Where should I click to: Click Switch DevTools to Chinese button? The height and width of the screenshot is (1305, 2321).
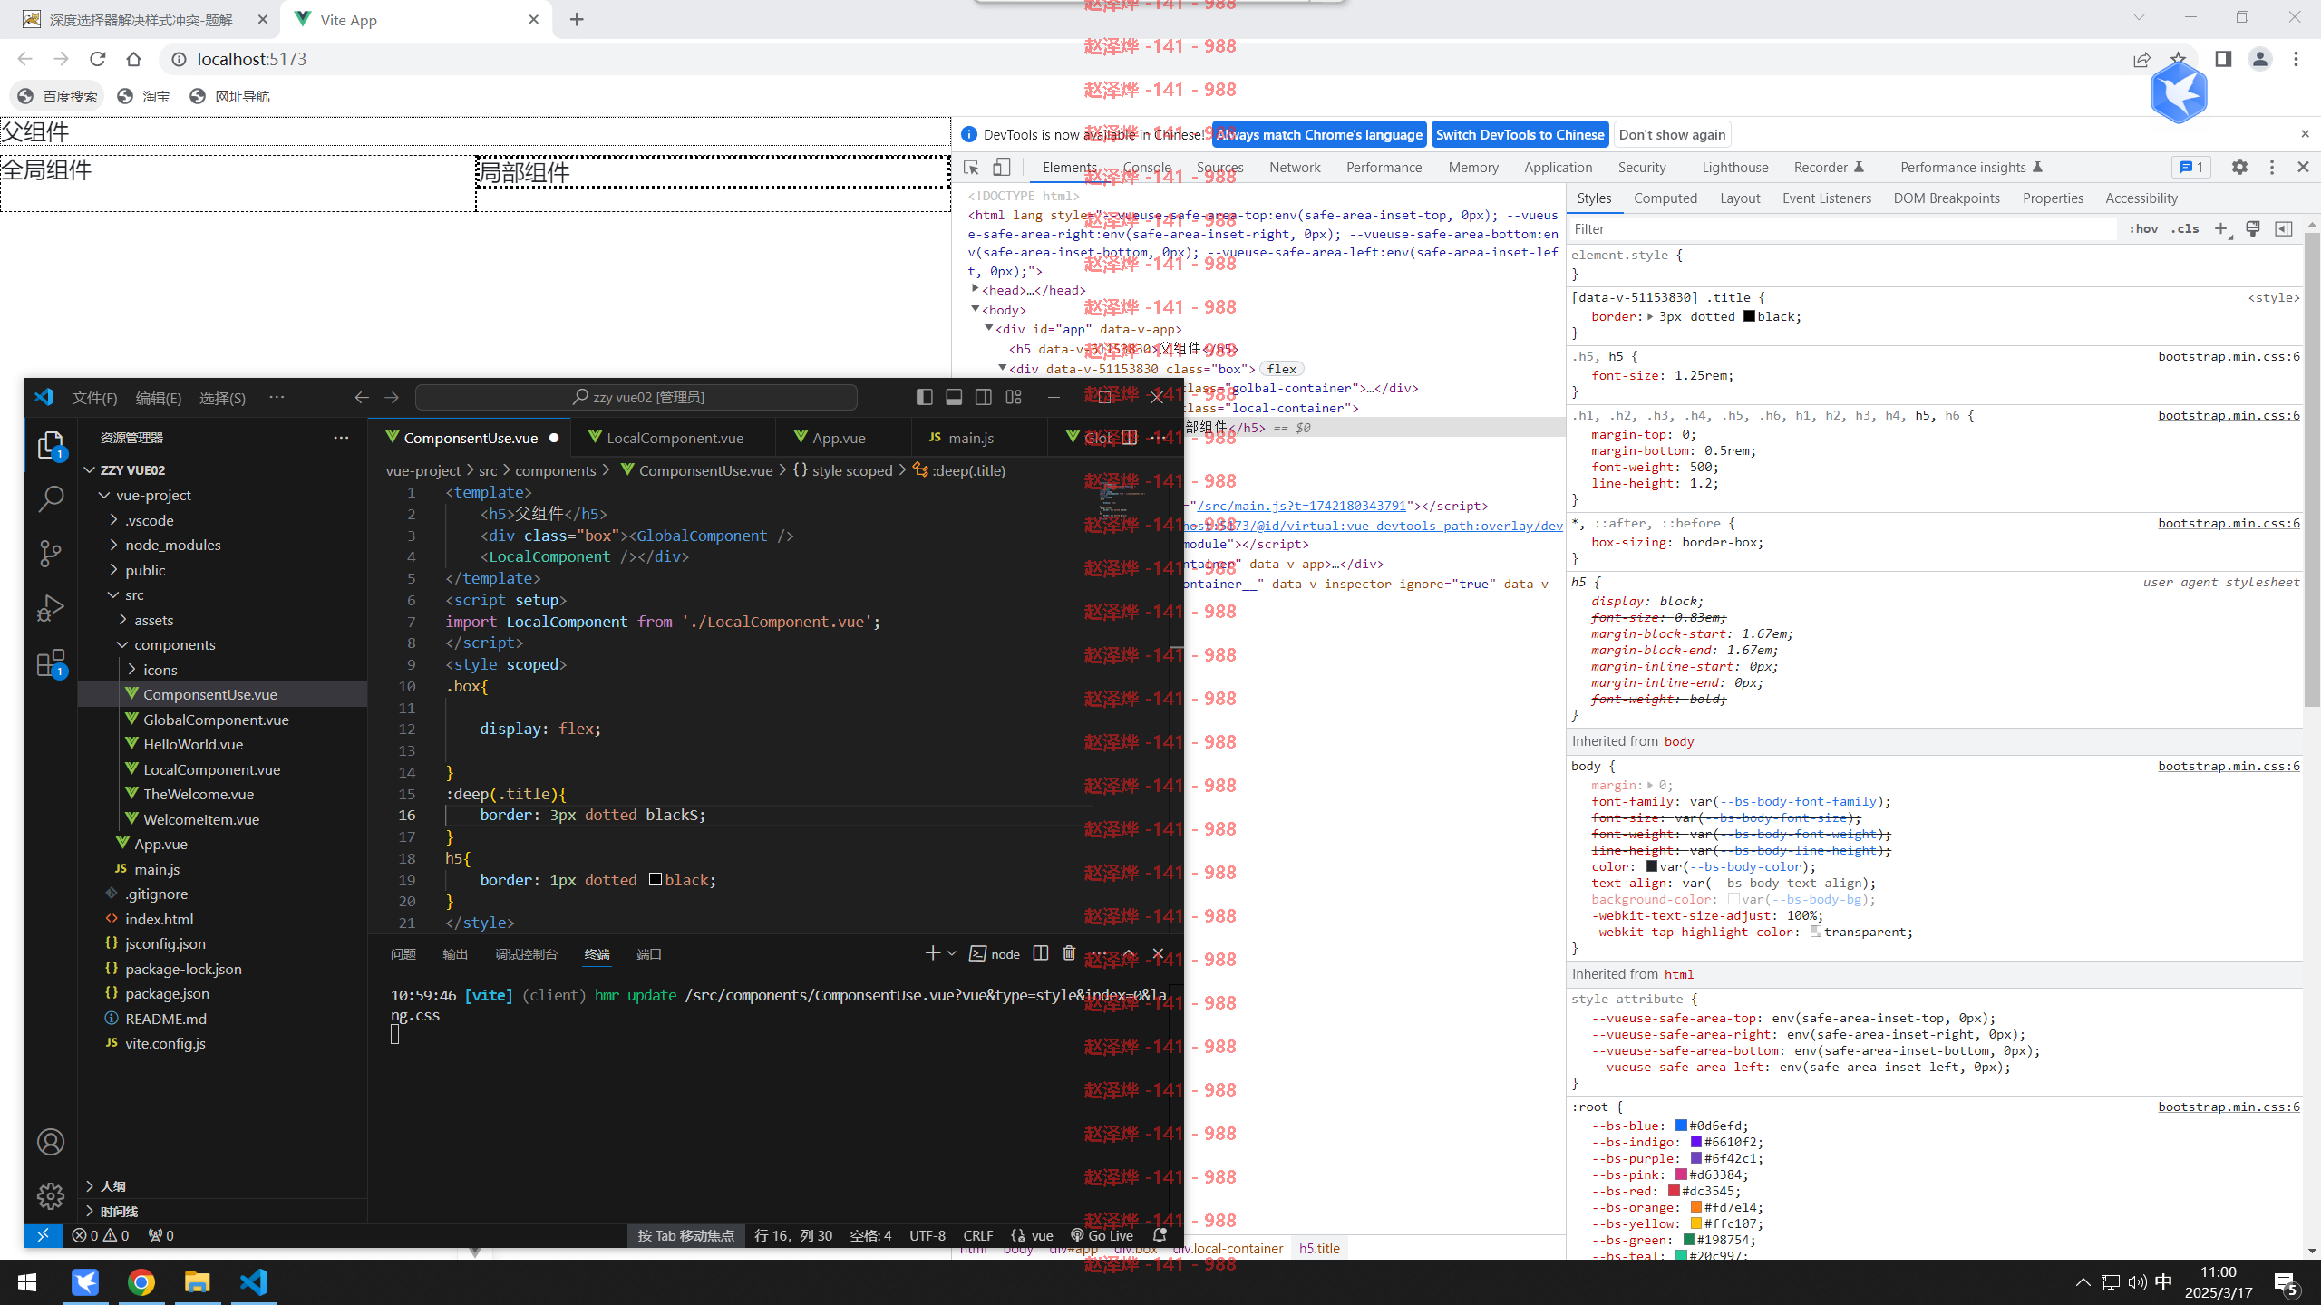(x=1520, y=135)
